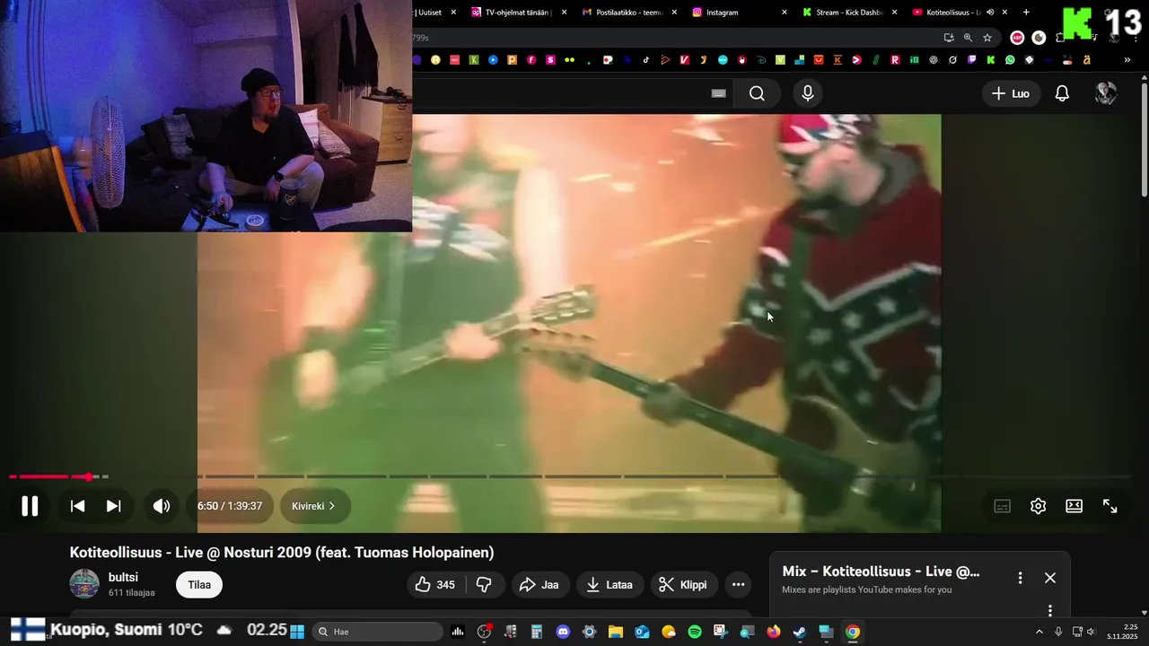Image resolution: width=1149 pixels, height=646 pixels.
Task: Click the Kotiteollisuus Live @ Nosturi title
Action: coord(282,553)
